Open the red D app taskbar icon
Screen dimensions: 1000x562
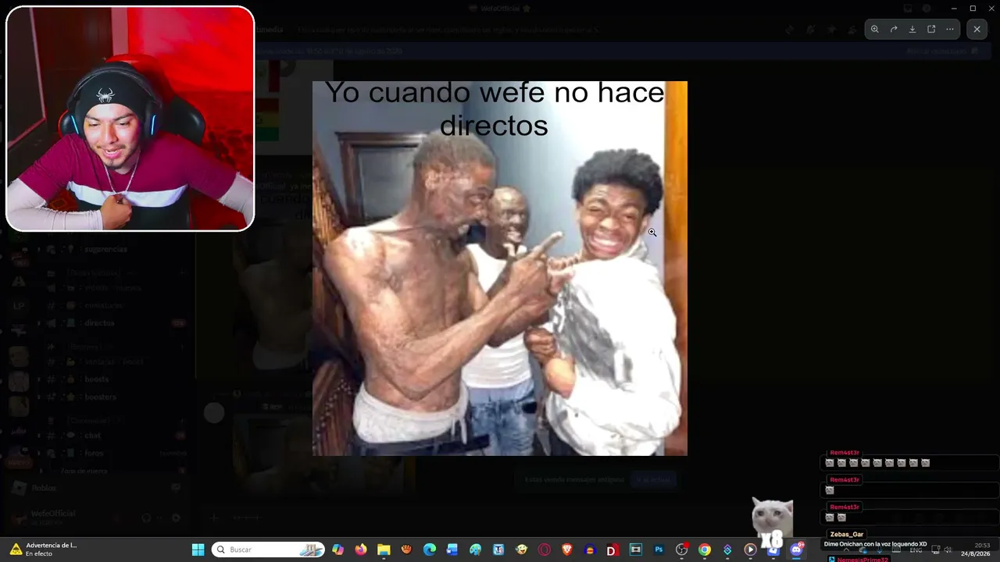612,550
